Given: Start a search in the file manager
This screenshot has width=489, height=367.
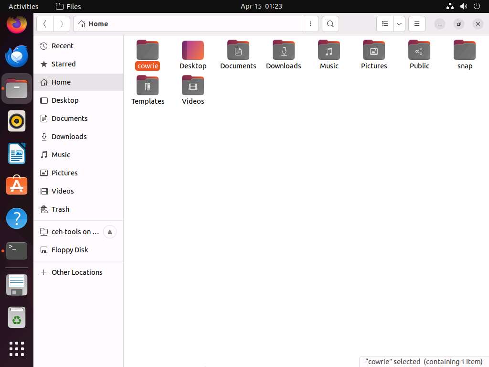Looking at the screenshot, I should tap(330, 24).
